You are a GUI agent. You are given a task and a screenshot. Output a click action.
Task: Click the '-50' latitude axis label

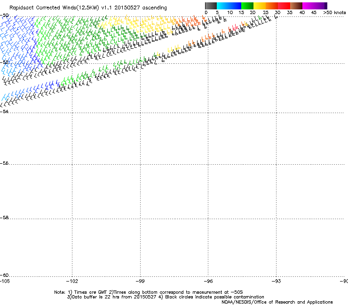[4, 15]
